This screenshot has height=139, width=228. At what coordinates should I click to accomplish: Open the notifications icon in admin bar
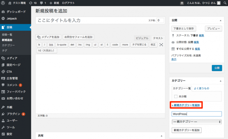click(182, 3)
